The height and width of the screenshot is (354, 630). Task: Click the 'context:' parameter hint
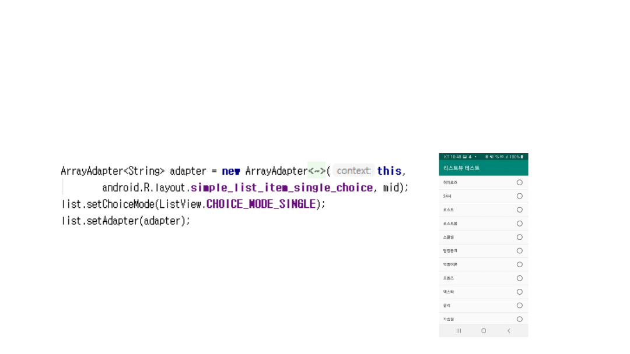(353, 171)
